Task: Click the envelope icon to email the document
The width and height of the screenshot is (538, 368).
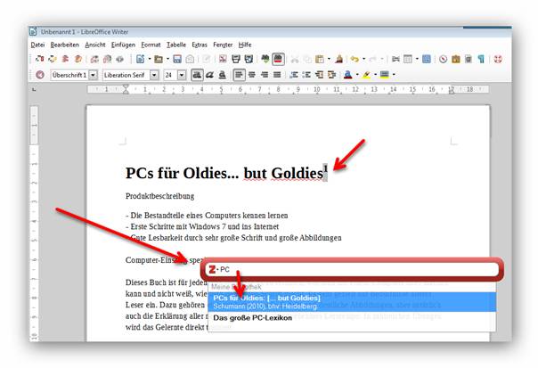Action: tap(190, 59)
